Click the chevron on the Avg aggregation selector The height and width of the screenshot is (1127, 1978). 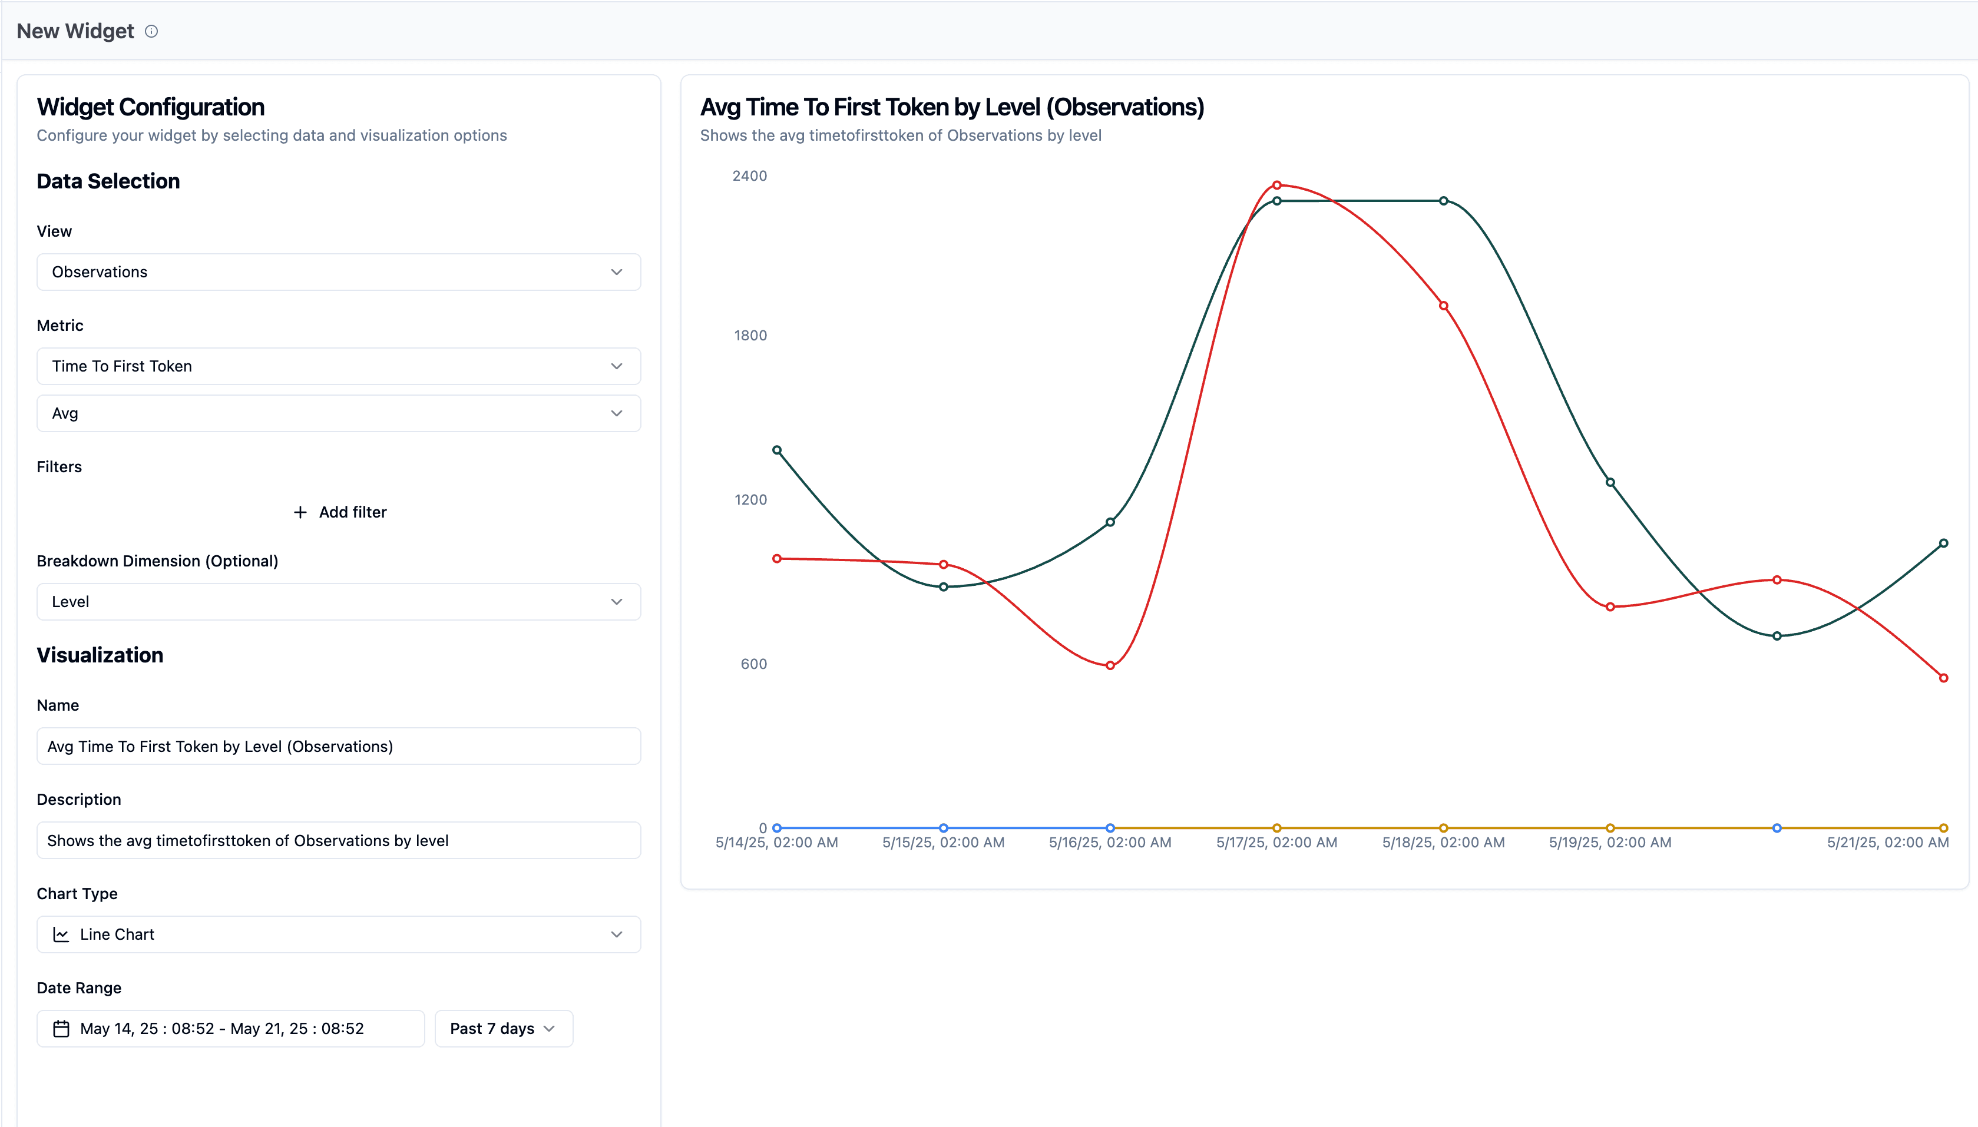(616, 413)
